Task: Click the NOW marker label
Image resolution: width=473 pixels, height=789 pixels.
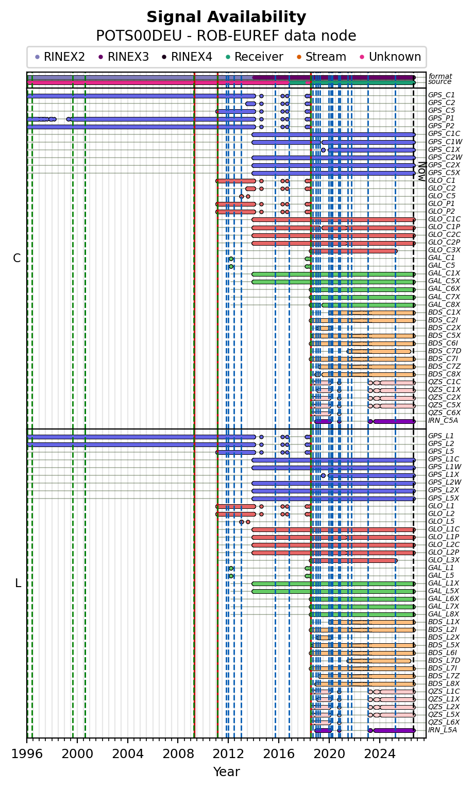Action: click(x=421, y=171)
